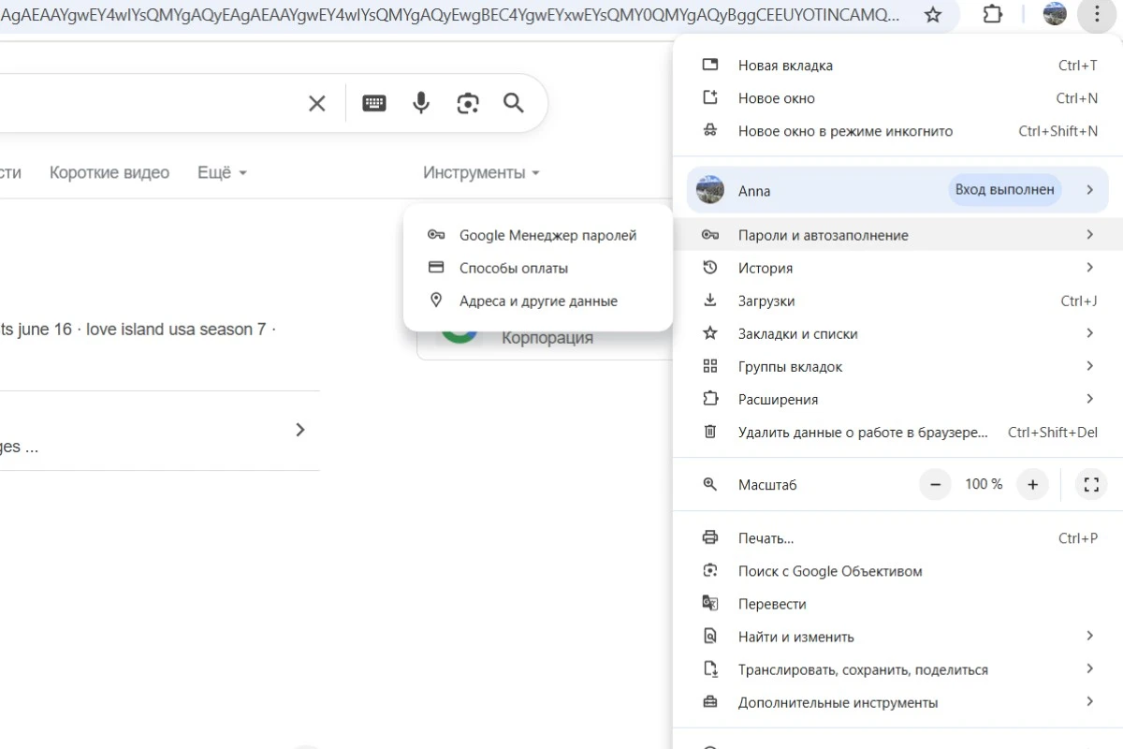1123x749 pixels.
Task: Click the trash icon beside Удалить данные
Action: pyautogui.click(x=710, y=432)
